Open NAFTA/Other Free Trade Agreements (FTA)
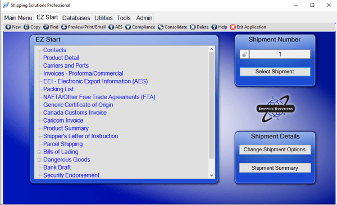337x205 pixels. click(99, 97)
